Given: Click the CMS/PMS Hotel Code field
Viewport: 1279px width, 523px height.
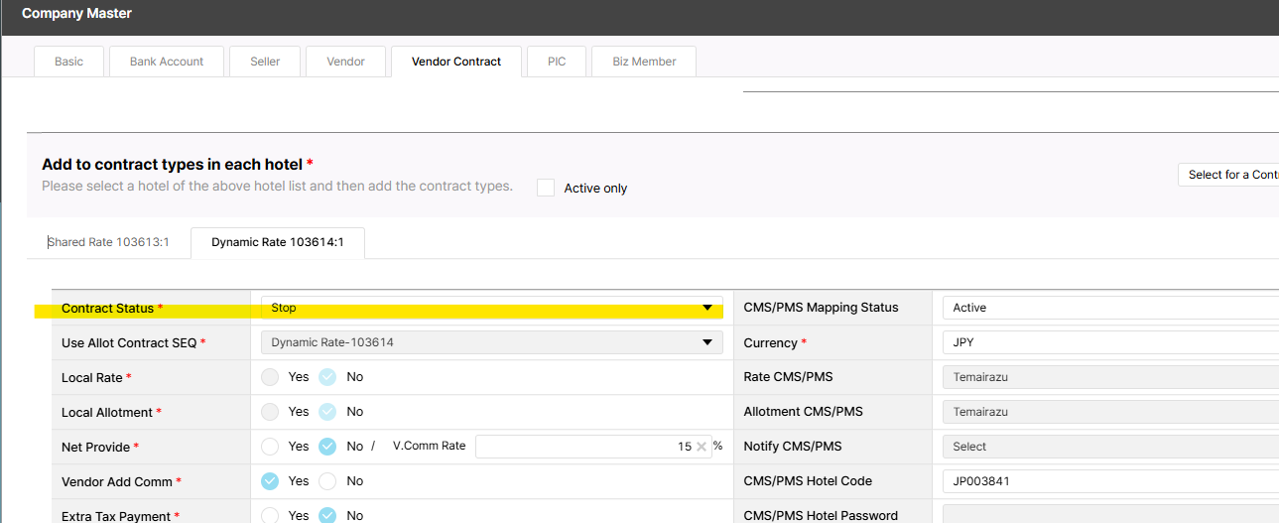Looking at the screenshot, I should point(1108,481).
